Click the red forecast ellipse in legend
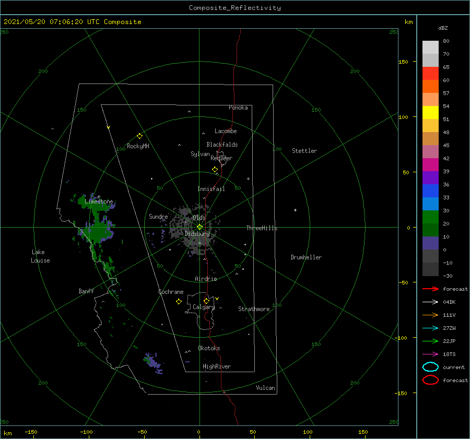This screenshot has width=470, height=439. (430, 380)
